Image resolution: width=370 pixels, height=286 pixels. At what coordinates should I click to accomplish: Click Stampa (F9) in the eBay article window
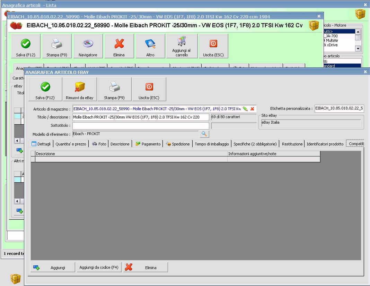pyautogui.click(x=114, y=89)
